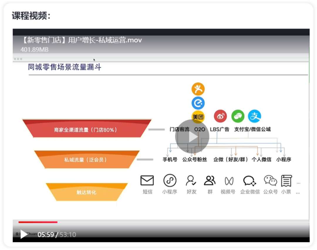Click the blue Alipay icon
This screenshot has width=317, height=250.
pos(254,116)
